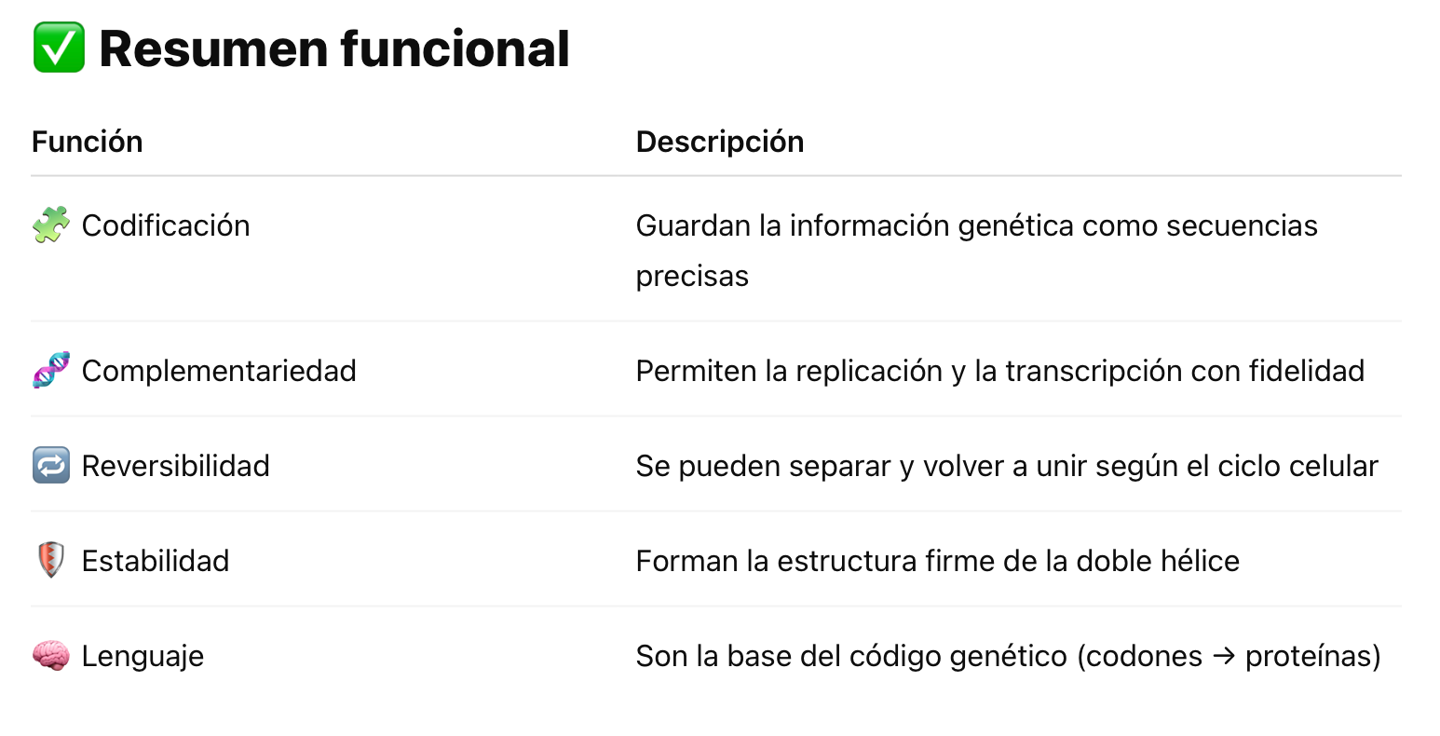This screenshot has width=1440, height=736.
Task: Click the Codificación label
Action: [x=166, y=225]
